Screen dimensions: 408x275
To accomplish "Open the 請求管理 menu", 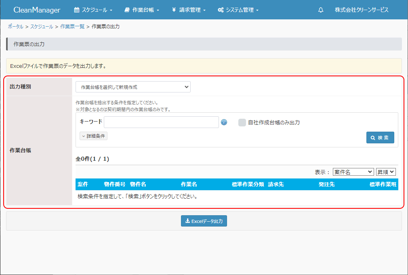I will pyautogui.click(x=189, y=10).
